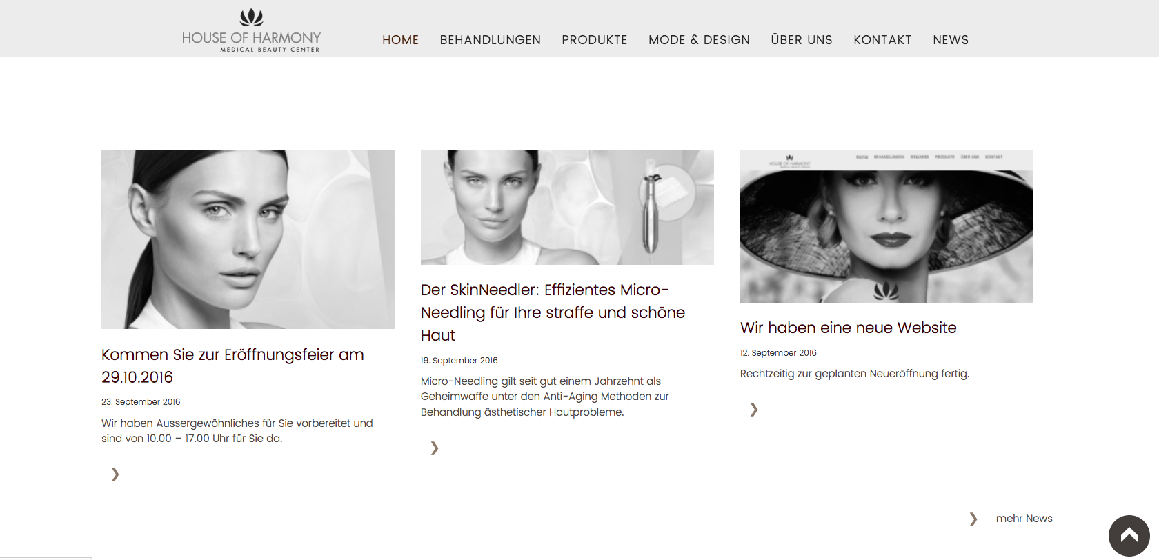Open the Wir haben eine neue Website headline
Screen dimensions: 1159x560
coord(849,328)
